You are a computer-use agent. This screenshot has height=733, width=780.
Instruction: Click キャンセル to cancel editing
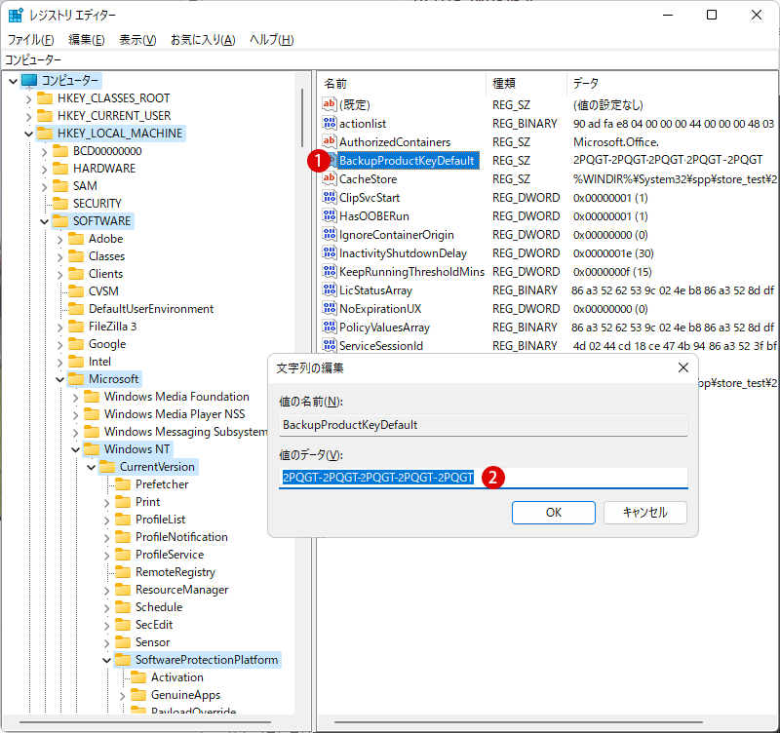pyautogui.click(x=644, y=512)
